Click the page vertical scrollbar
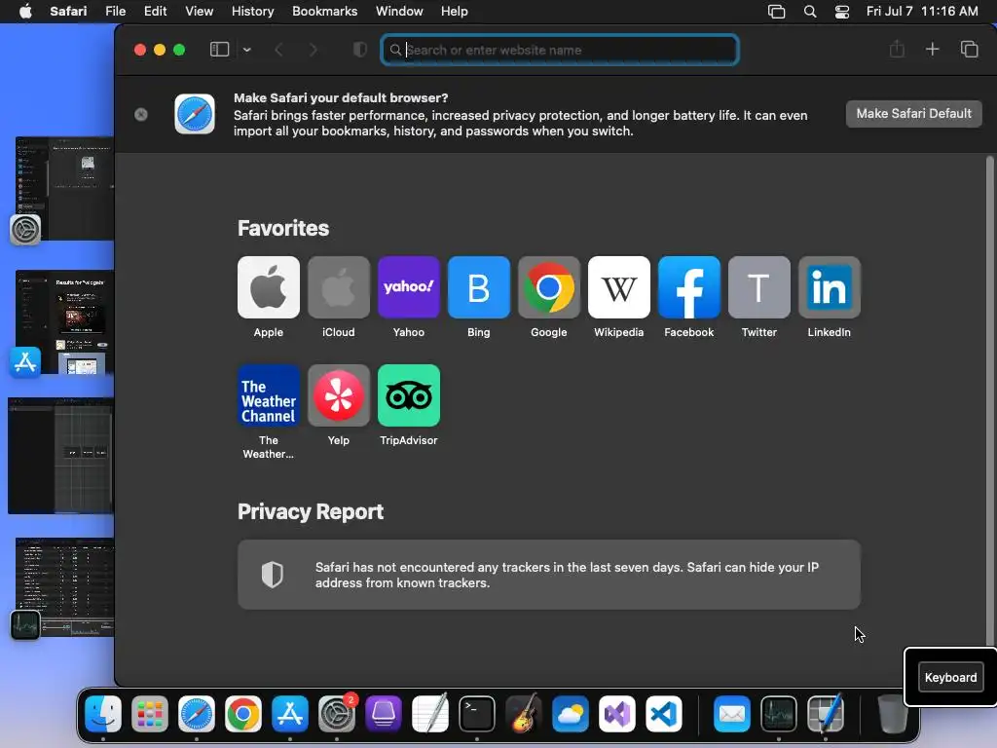The width and height of the screenshot is (997, 748). tap(989, 400)
